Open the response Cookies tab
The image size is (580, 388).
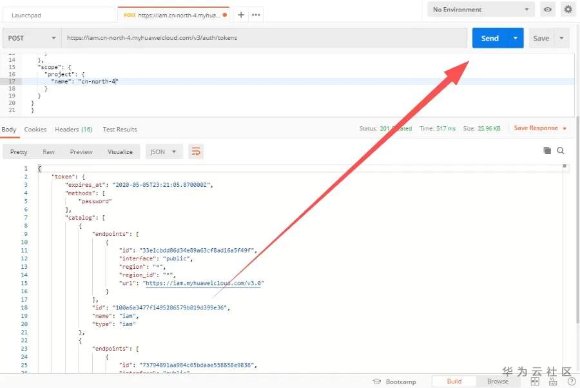click(35, 130)
